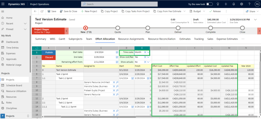The width and height of the screenshot is (261, 119).
Task: Open the Resource Assignments tab
Action: (x=131, y=39)
